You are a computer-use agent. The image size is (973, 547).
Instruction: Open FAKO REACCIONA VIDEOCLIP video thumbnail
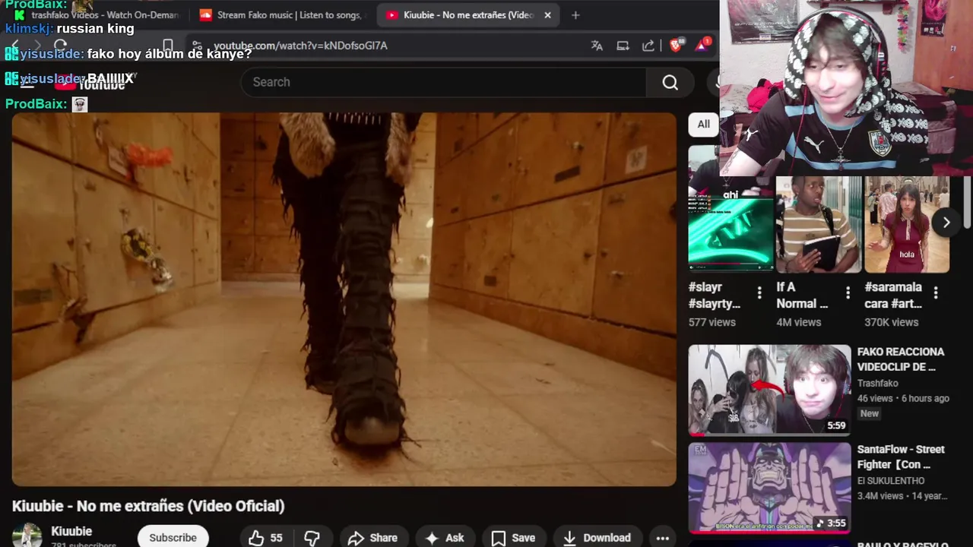pyautogui.click(x=769, y=390)
